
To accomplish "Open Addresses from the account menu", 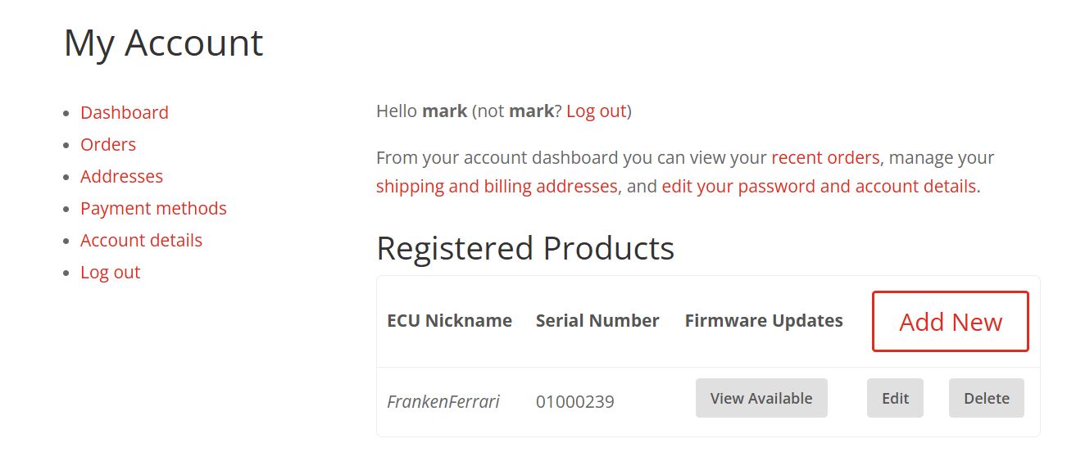I will point(121,176).
